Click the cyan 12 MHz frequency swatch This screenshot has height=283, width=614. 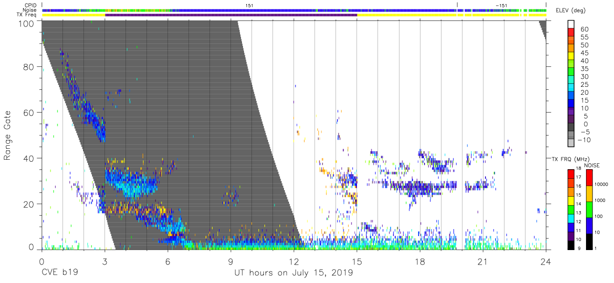coord(571,218)
